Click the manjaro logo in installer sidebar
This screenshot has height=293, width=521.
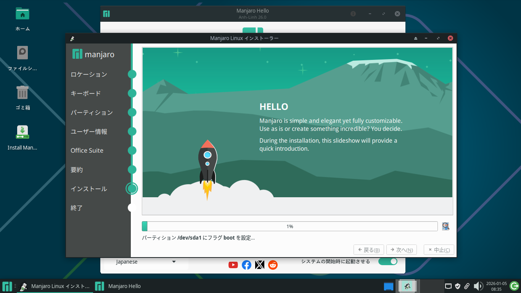pos(93,54)
